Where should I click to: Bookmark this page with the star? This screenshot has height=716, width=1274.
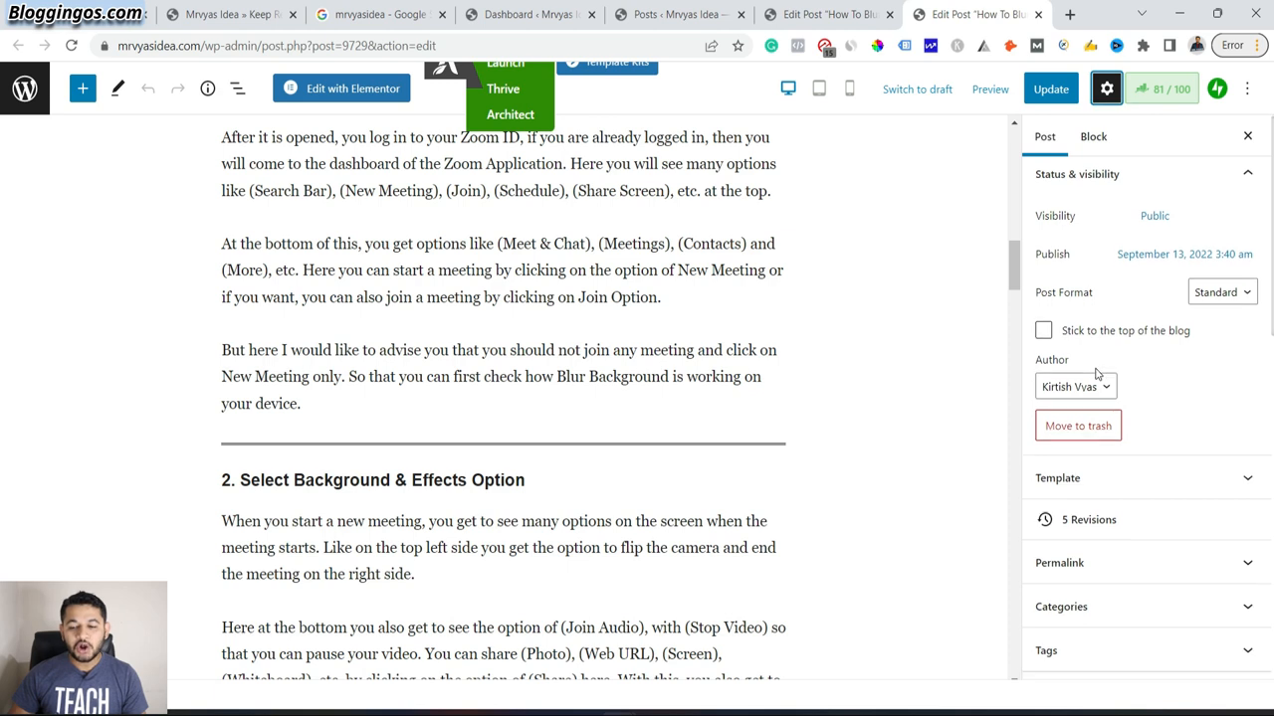[738, 46]
